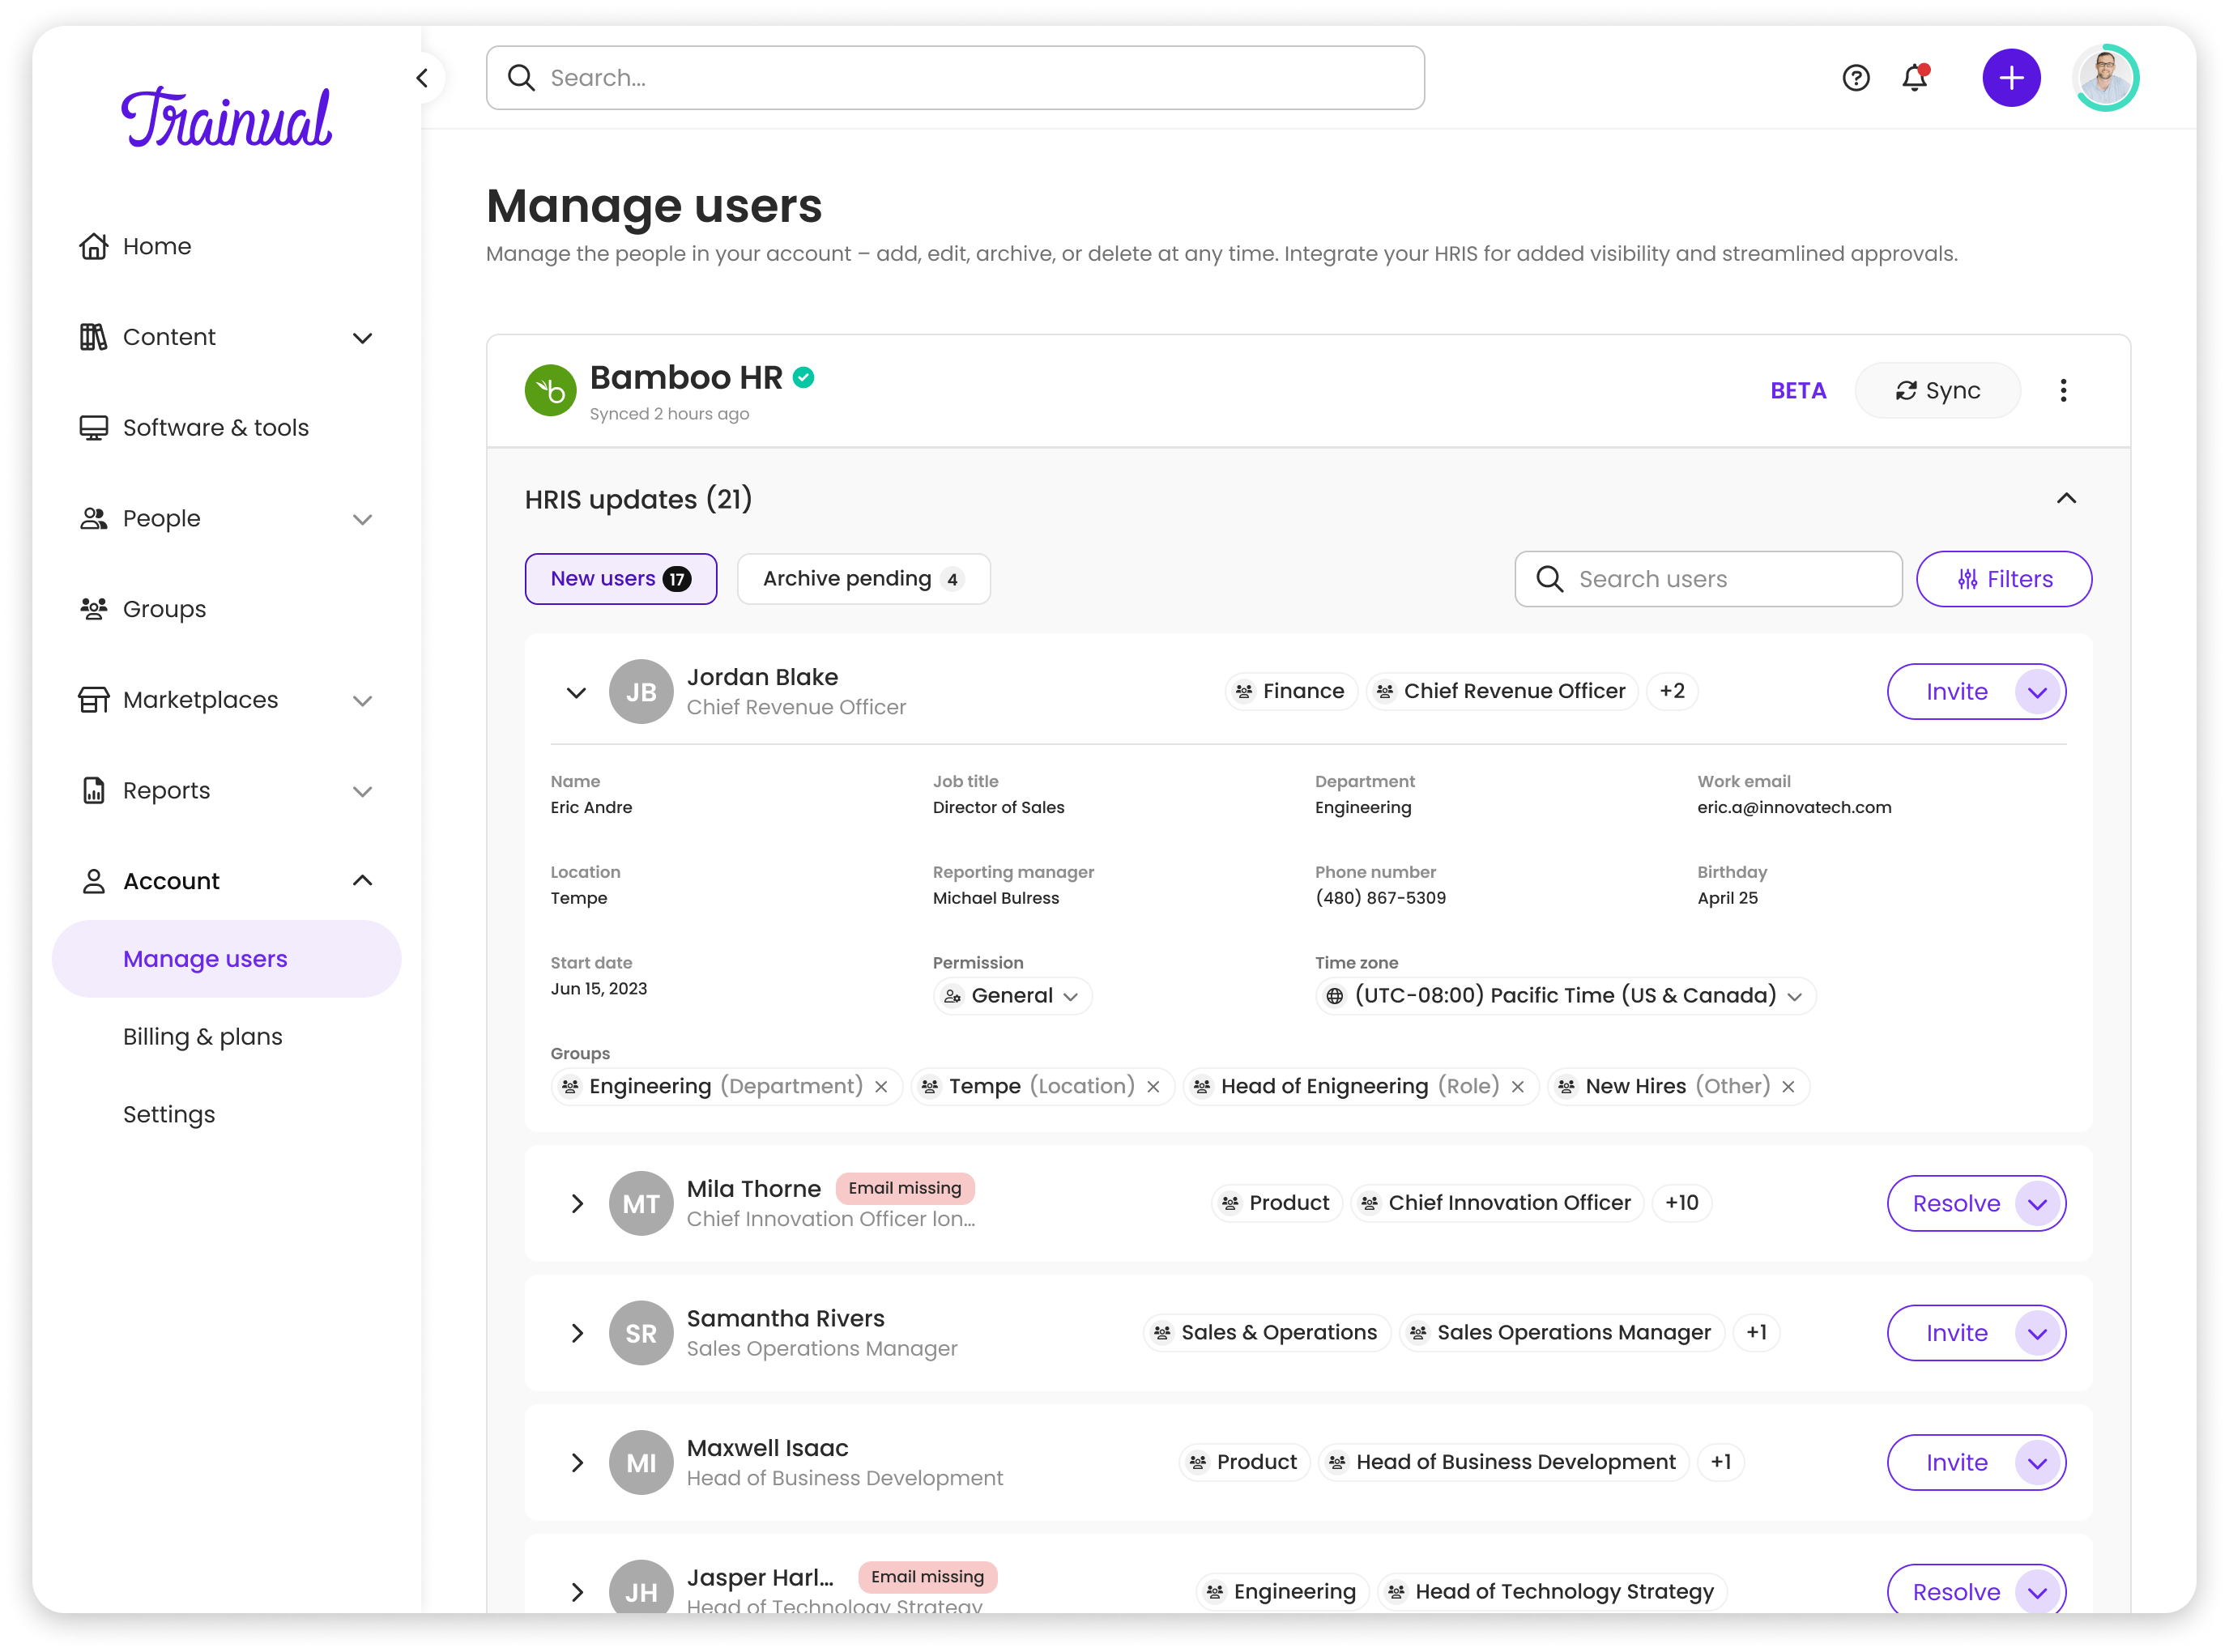Viewport: 2229px width, 1652px height.
Task: Click the Bamboo HR logo icon
Action: coord(550,391)
